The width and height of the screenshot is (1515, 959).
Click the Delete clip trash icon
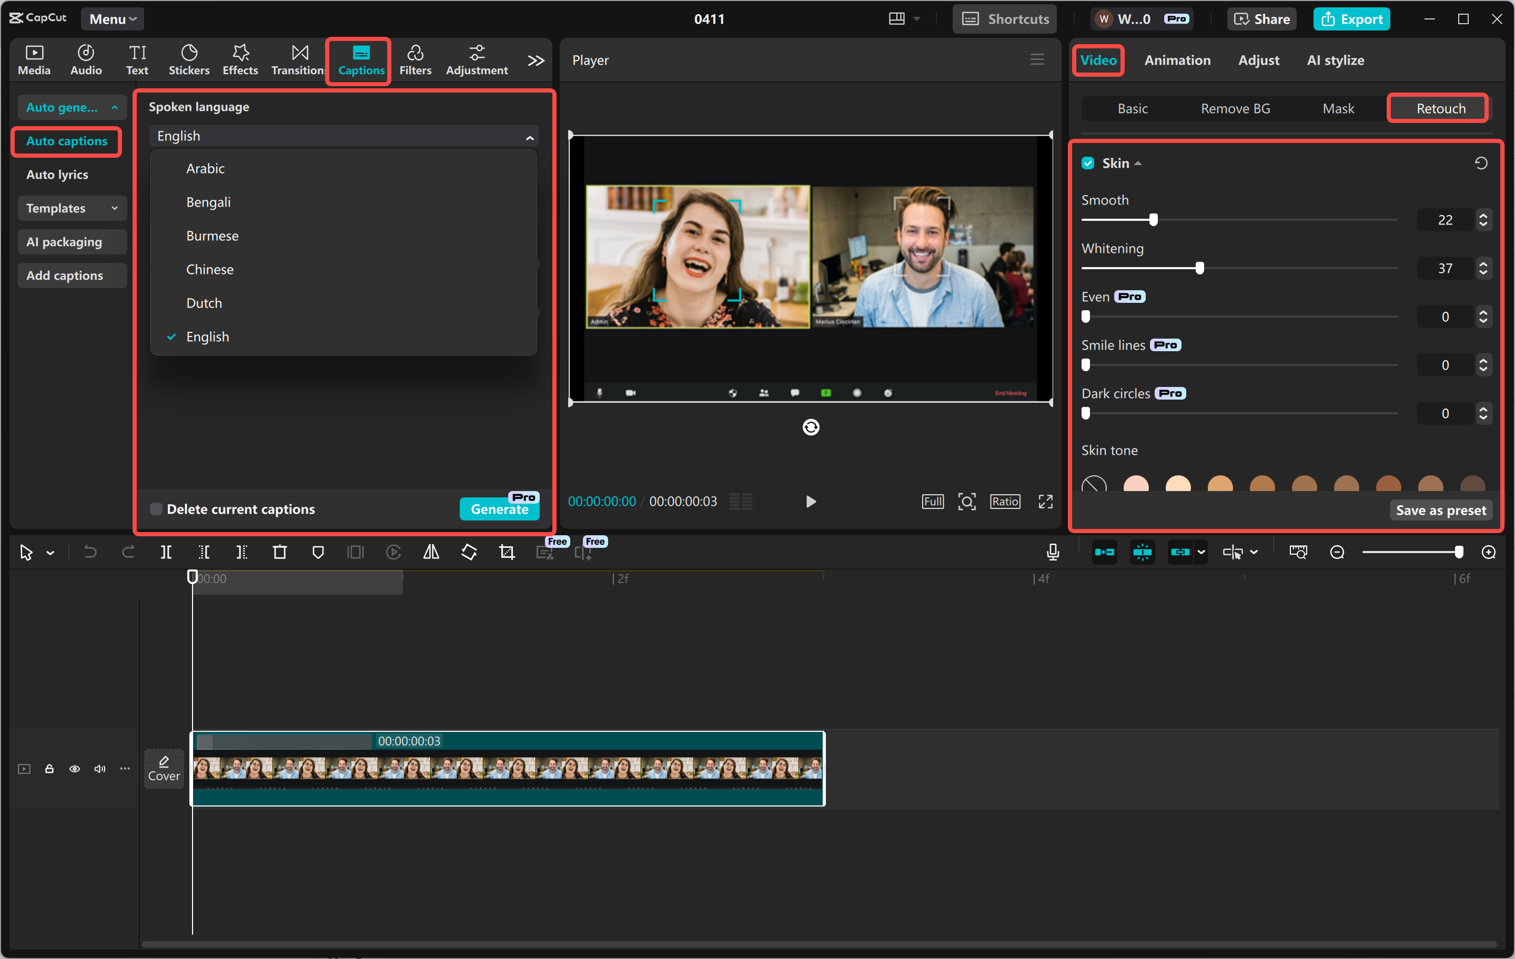click(279, 552)
